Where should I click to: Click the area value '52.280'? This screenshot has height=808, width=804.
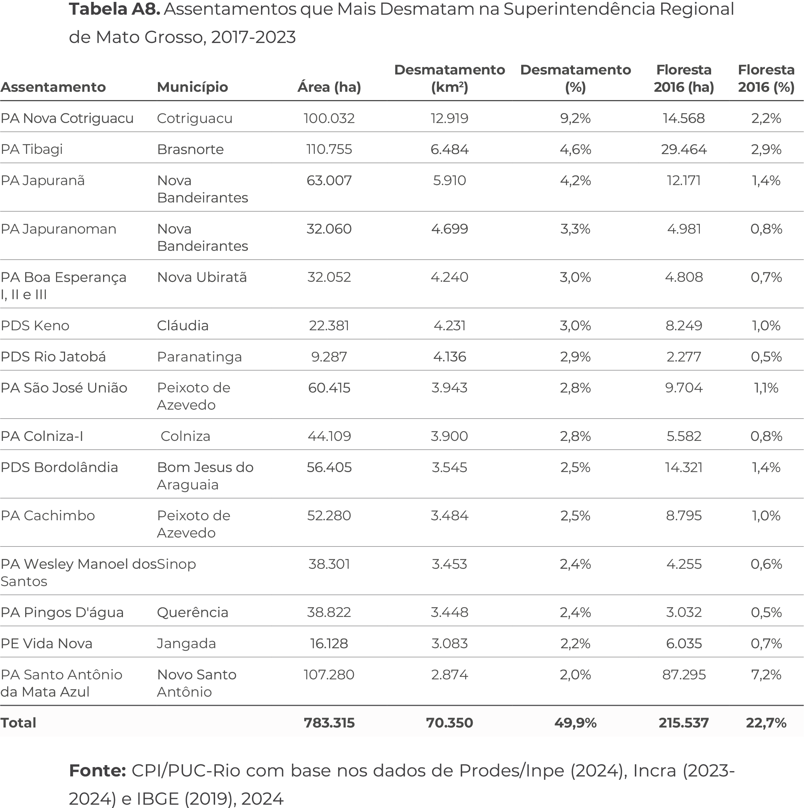(x=329, y=516)
